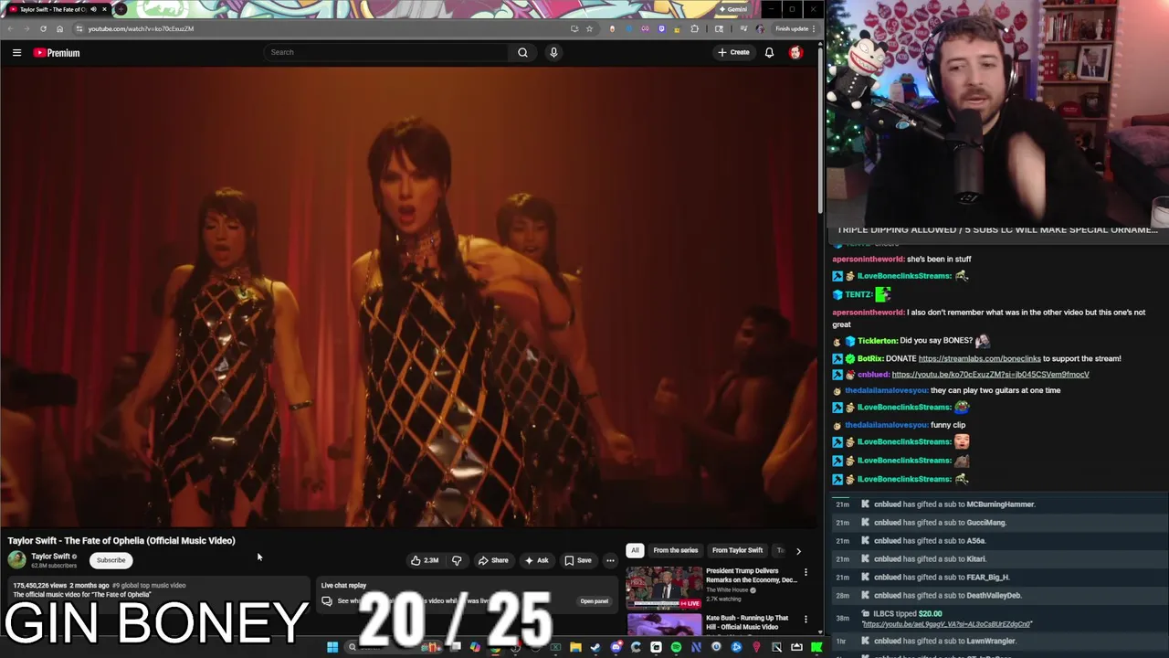The image size is (1169, 658).
Task: Click the video player area
Action: click(408, 297)
